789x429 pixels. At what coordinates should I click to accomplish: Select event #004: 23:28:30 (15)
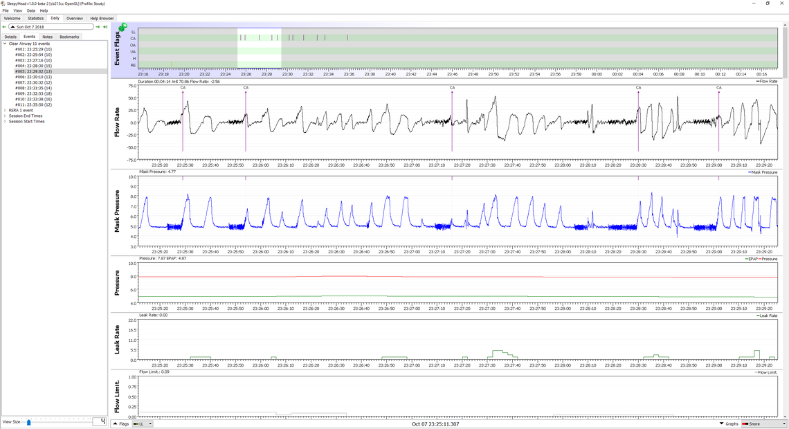pos(33,66)
